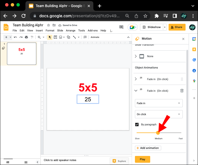Open the On click trigger dropdown
This screenshot has height=165, width=198.
(159, 114)
